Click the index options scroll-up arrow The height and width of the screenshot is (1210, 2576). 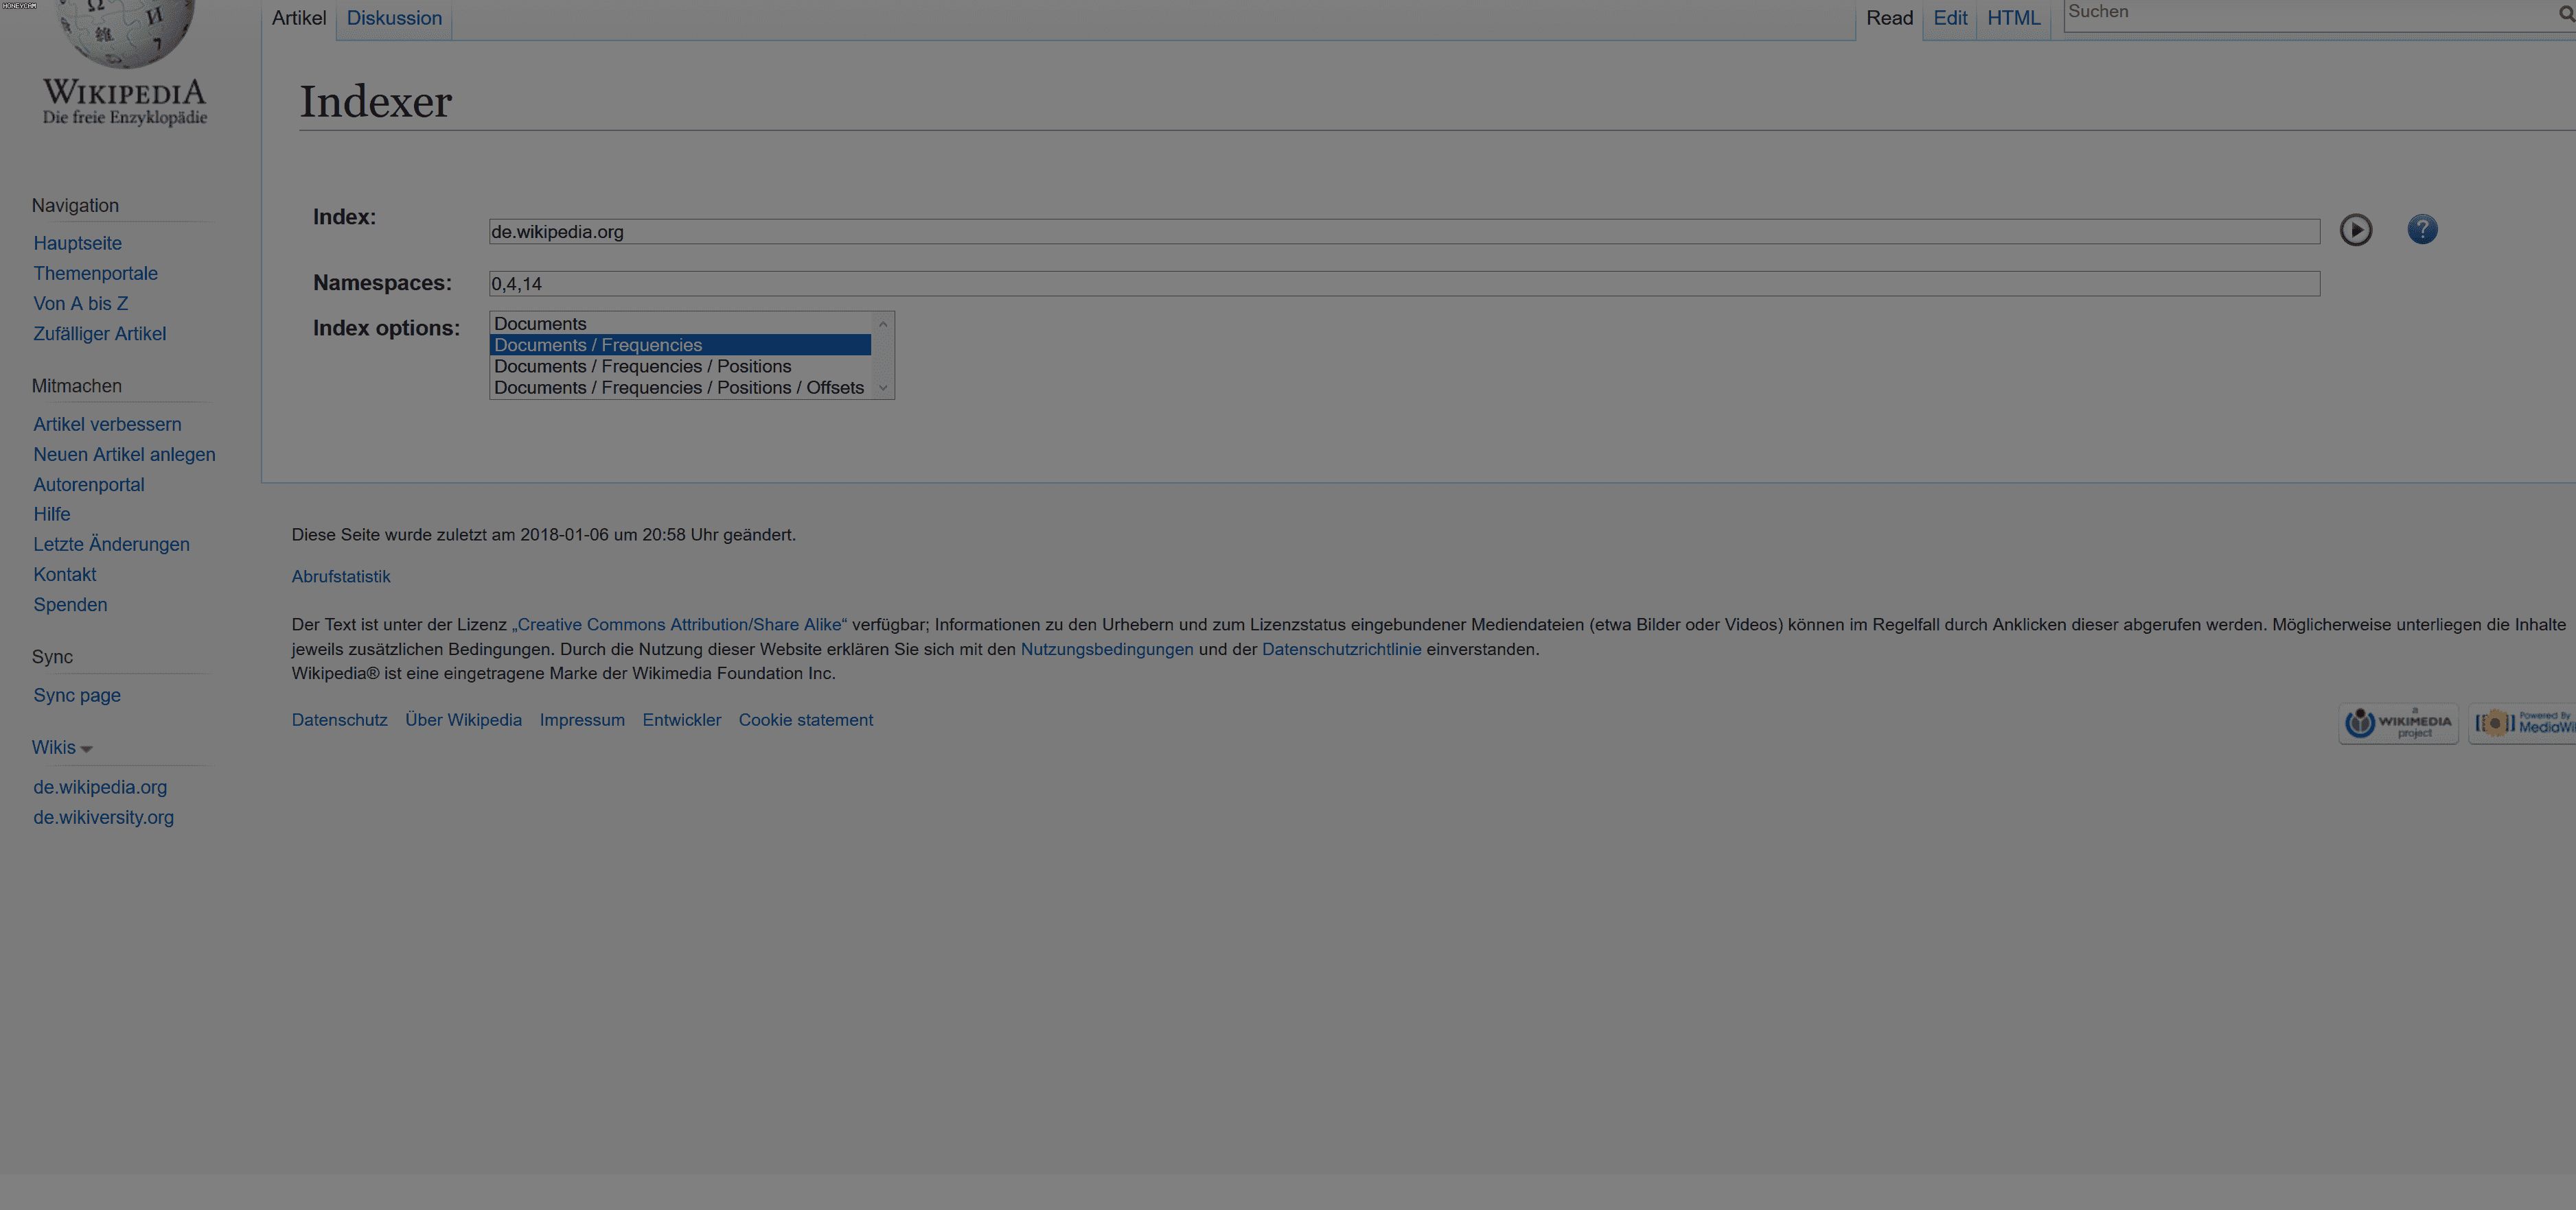click(x=882, y=324)
